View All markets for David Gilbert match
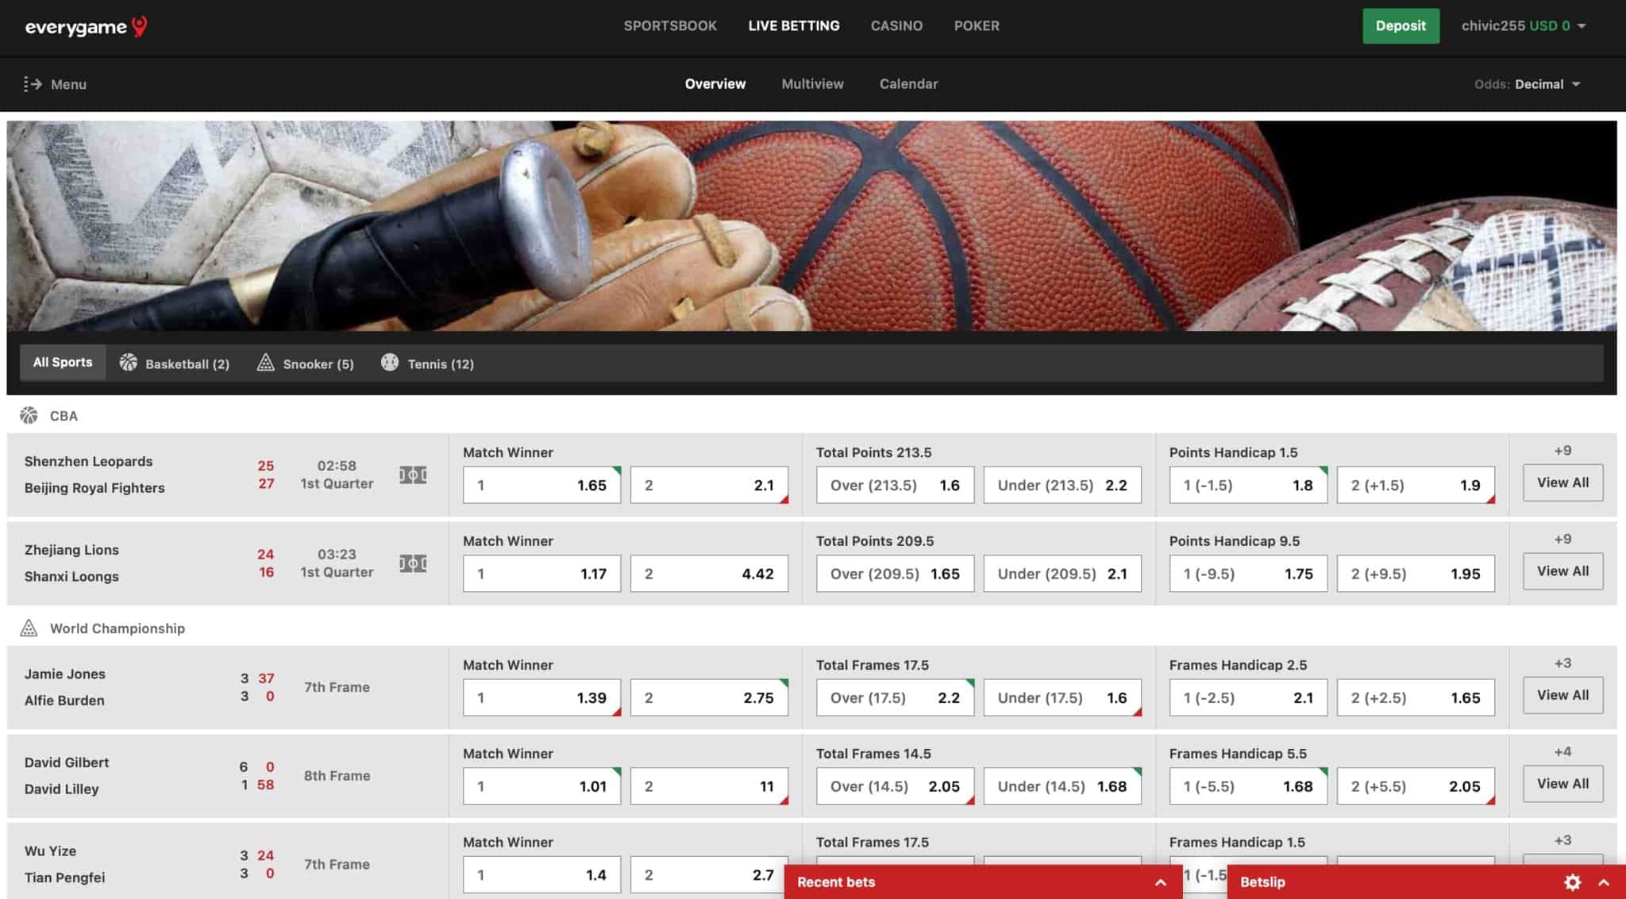The width and height of the screenshot is (1626, 899). (1562, 783)
